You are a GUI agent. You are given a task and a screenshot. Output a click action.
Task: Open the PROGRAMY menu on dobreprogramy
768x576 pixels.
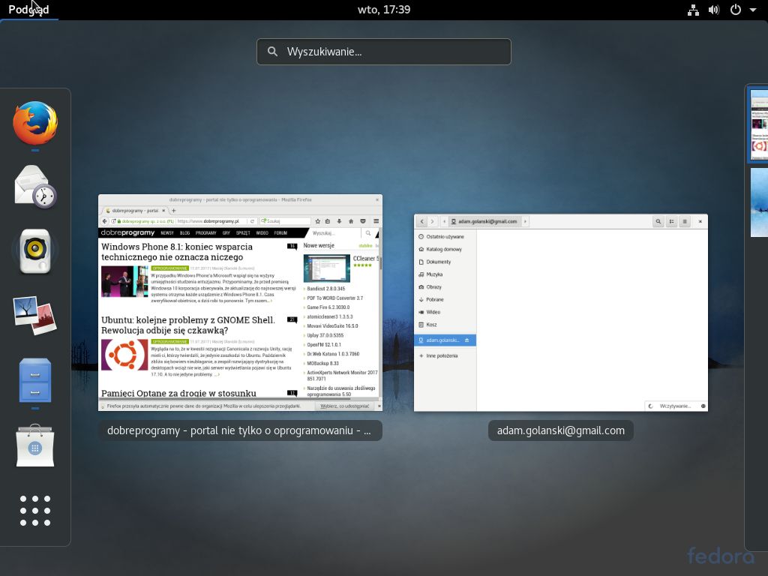click(206, 232)
